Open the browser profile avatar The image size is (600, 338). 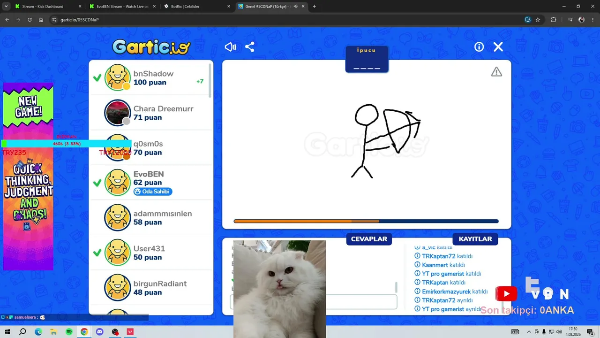pos(582,20)
